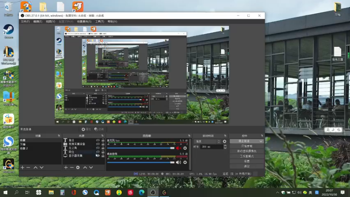The width and height of the screenshot is (350, 197).
Task: Open the Windows Start menu
Action: [5, 192]
